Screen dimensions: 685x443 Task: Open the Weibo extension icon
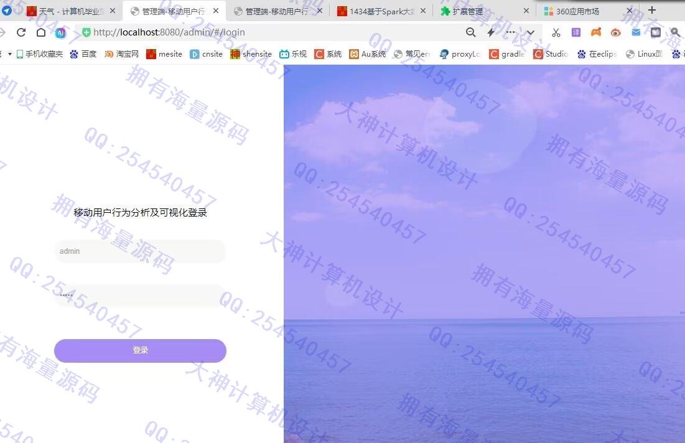[616, 32]
